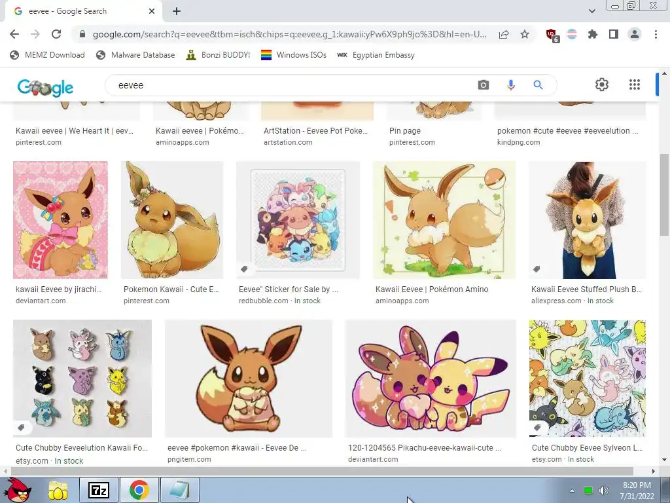The image size is (670, 503).
Task: Click the lock icon in the address bar
Action: pyautogui.click(x=82, y=34)
